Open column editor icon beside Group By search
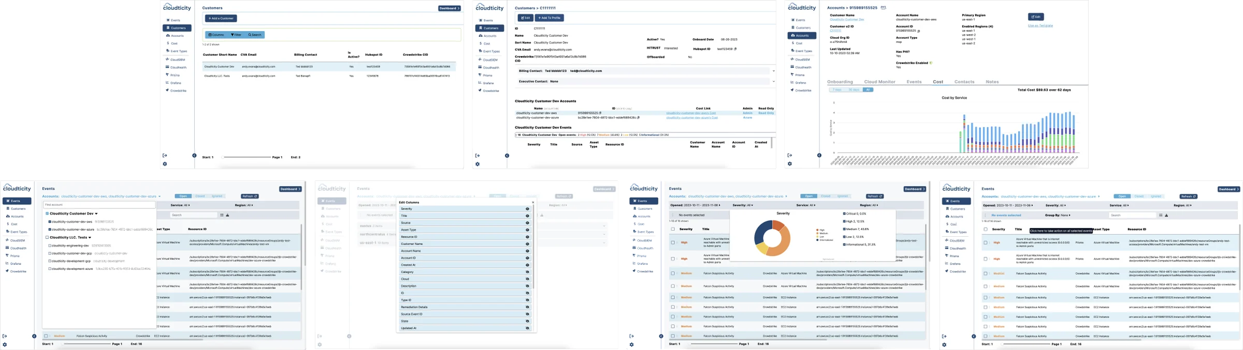Viewport: 1243px width, 350px height. point(1161,215)
